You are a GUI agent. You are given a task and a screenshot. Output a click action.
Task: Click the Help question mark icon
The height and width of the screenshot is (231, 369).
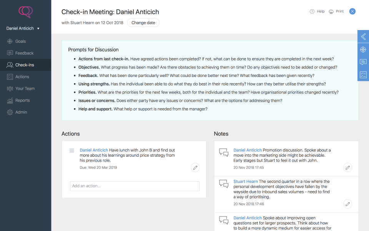click(312, 12)
